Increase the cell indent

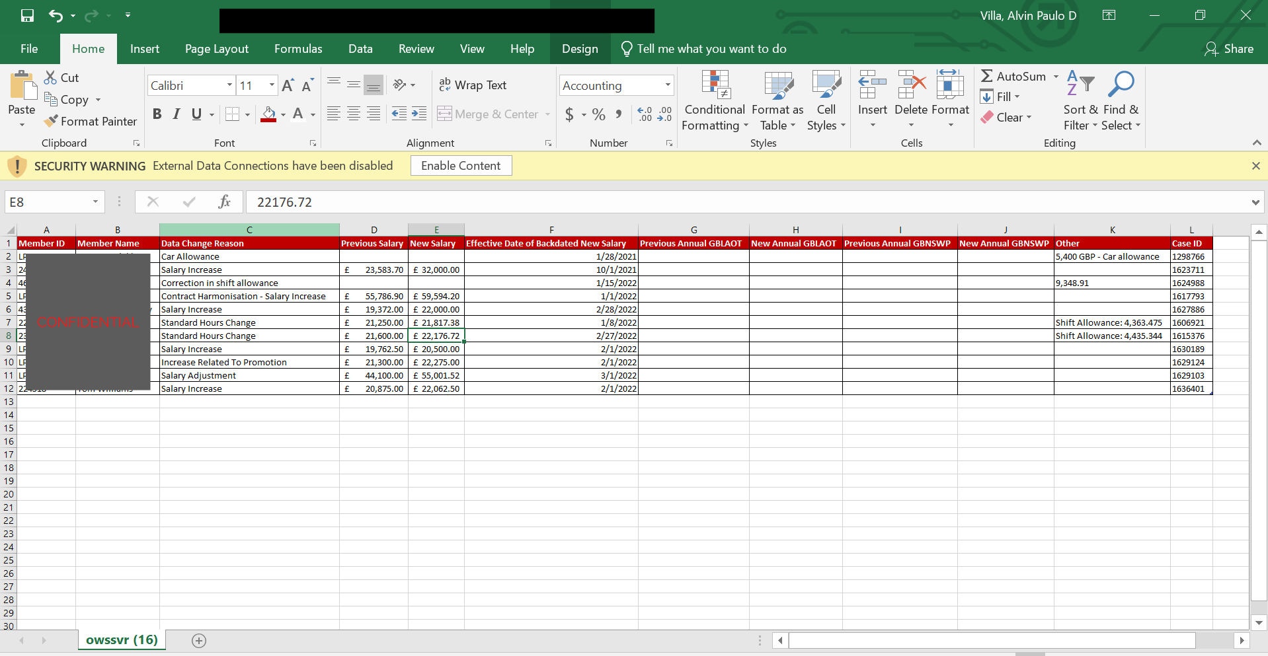pyautogui.click(x=419, y=114)
